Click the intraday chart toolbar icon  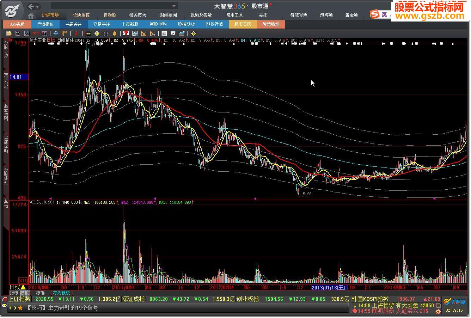(x=18, y=33)
